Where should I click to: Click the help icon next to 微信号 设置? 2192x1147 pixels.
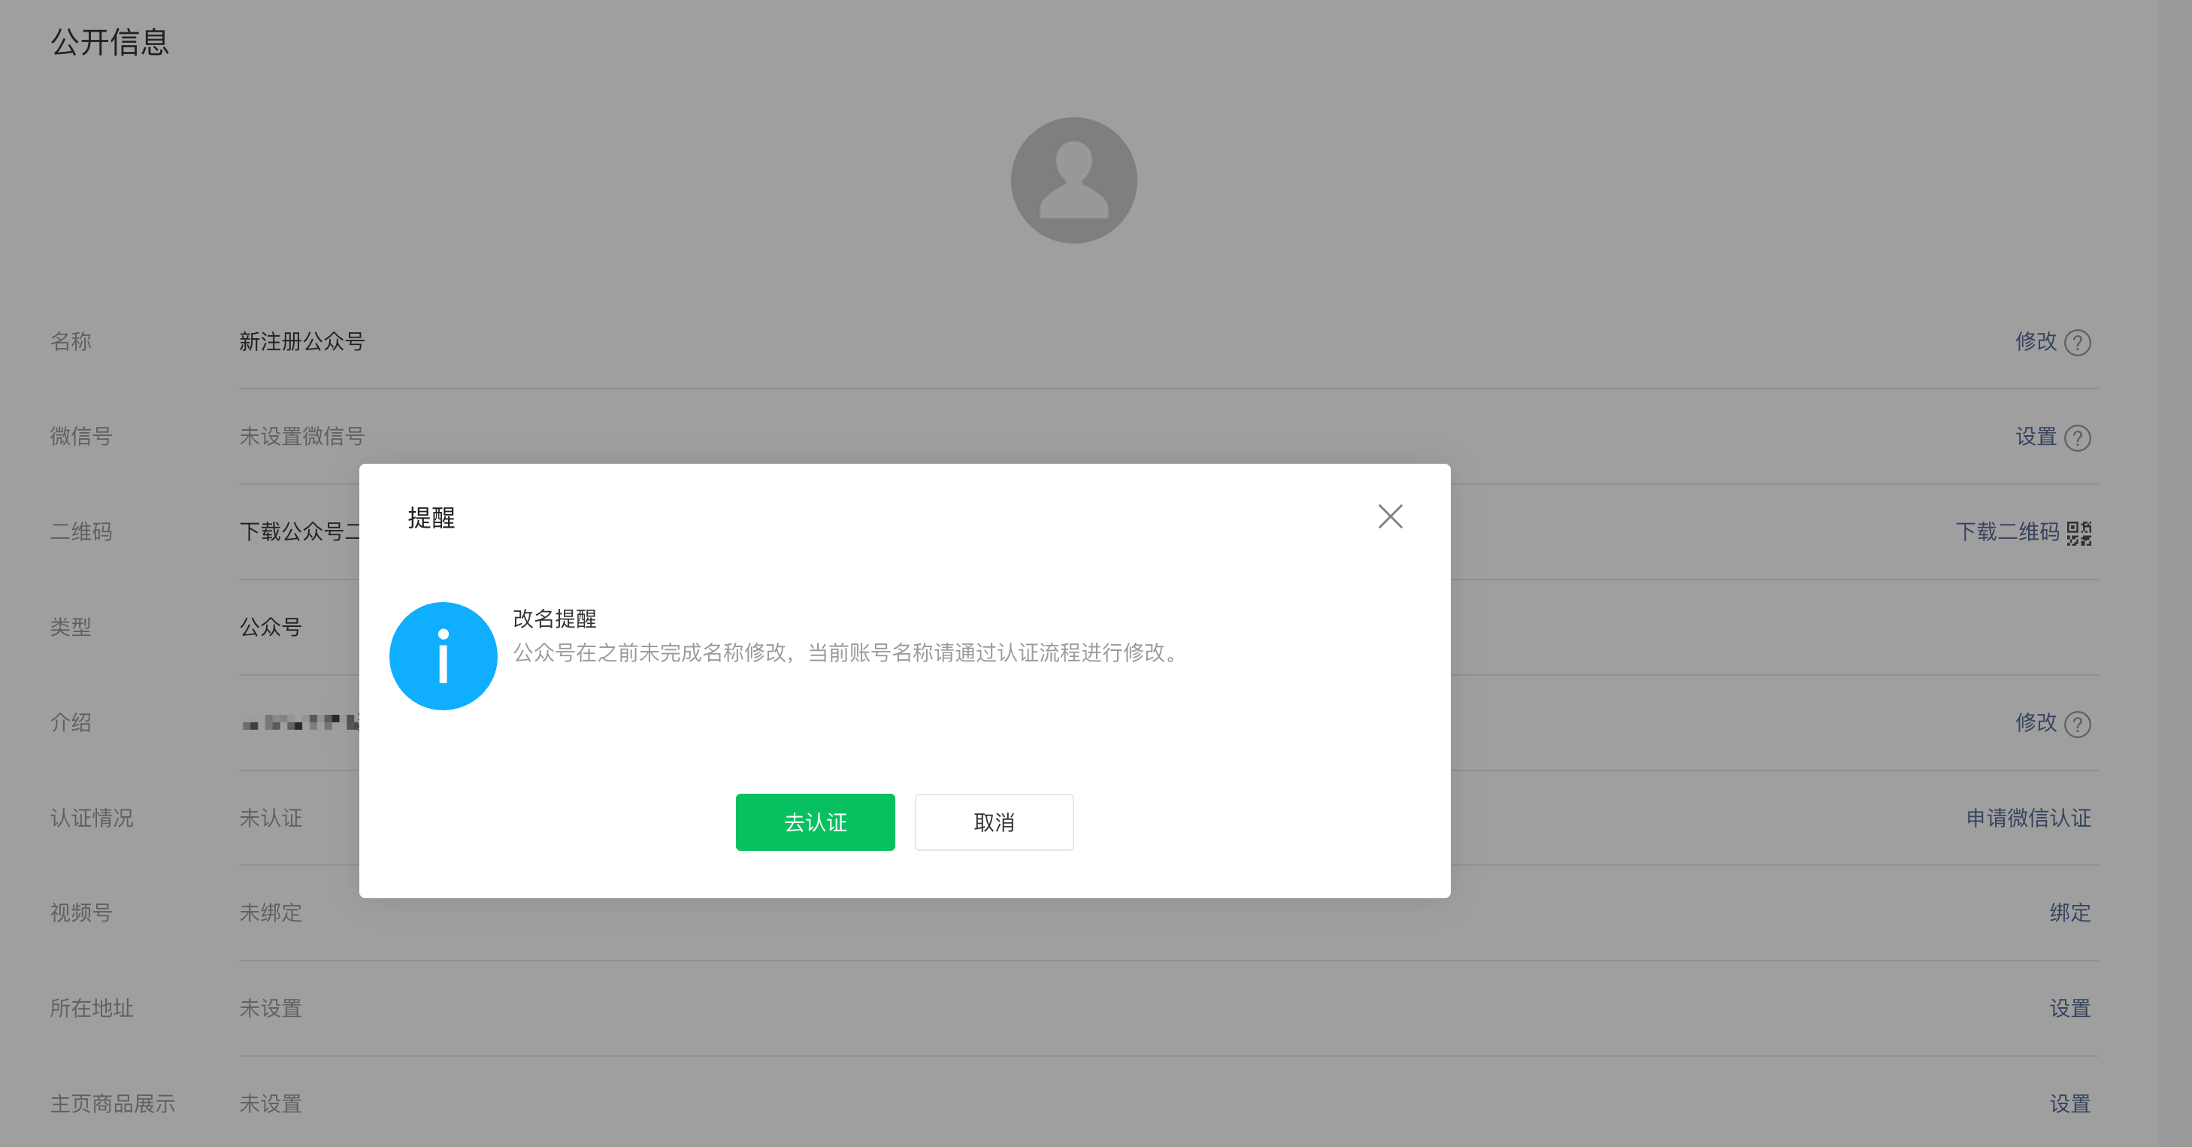(2077, 437)
